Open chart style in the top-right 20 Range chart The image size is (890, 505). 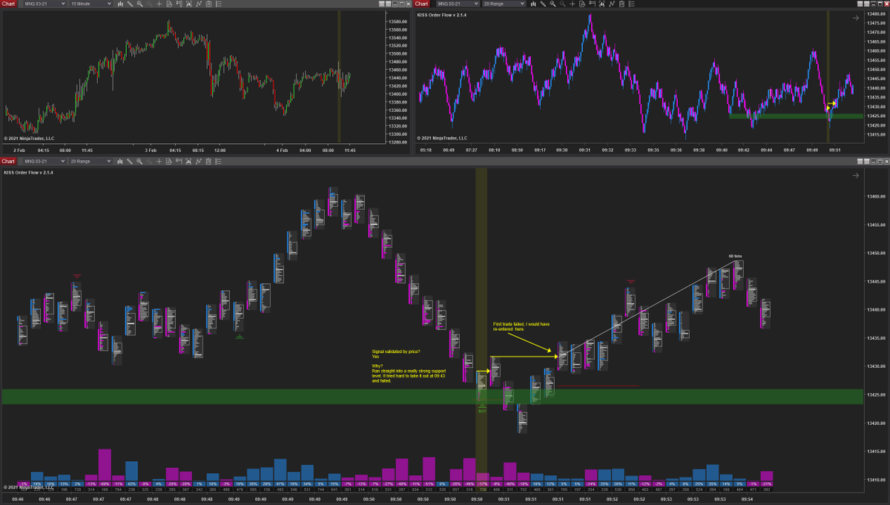pos(533,4)
